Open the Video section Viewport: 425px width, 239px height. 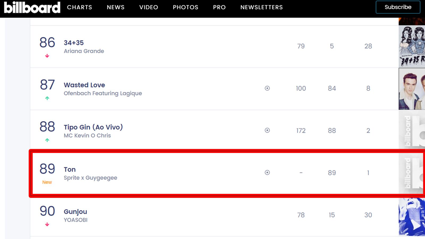[148, 7]
